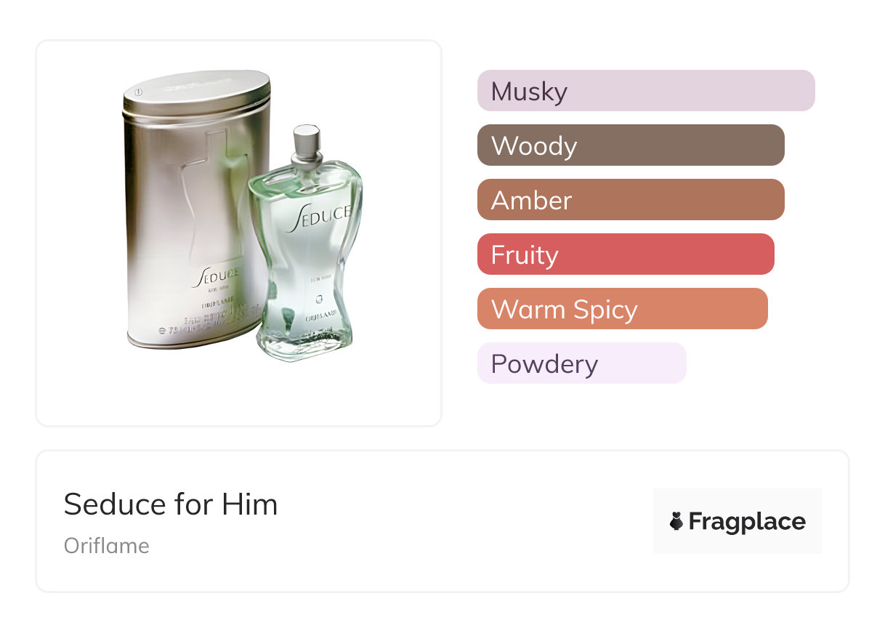Image resolution: width=885 pixels, height=628 pixels.
Task: Click the Seduce logo printed on the tin
Action: 216,278
